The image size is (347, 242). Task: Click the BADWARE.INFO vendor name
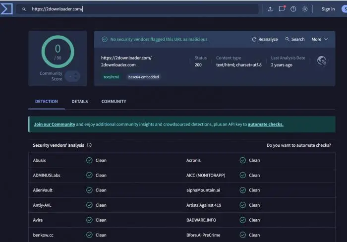pyautogui.click(x=201, y=220)
